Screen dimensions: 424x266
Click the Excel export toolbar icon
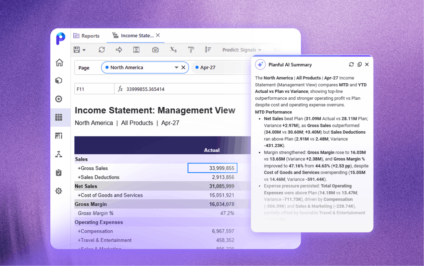pyautogui.click(x=136, y=50)
